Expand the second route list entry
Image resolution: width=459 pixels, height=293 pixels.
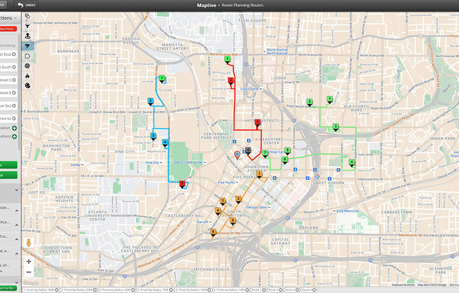click(17, 225)
